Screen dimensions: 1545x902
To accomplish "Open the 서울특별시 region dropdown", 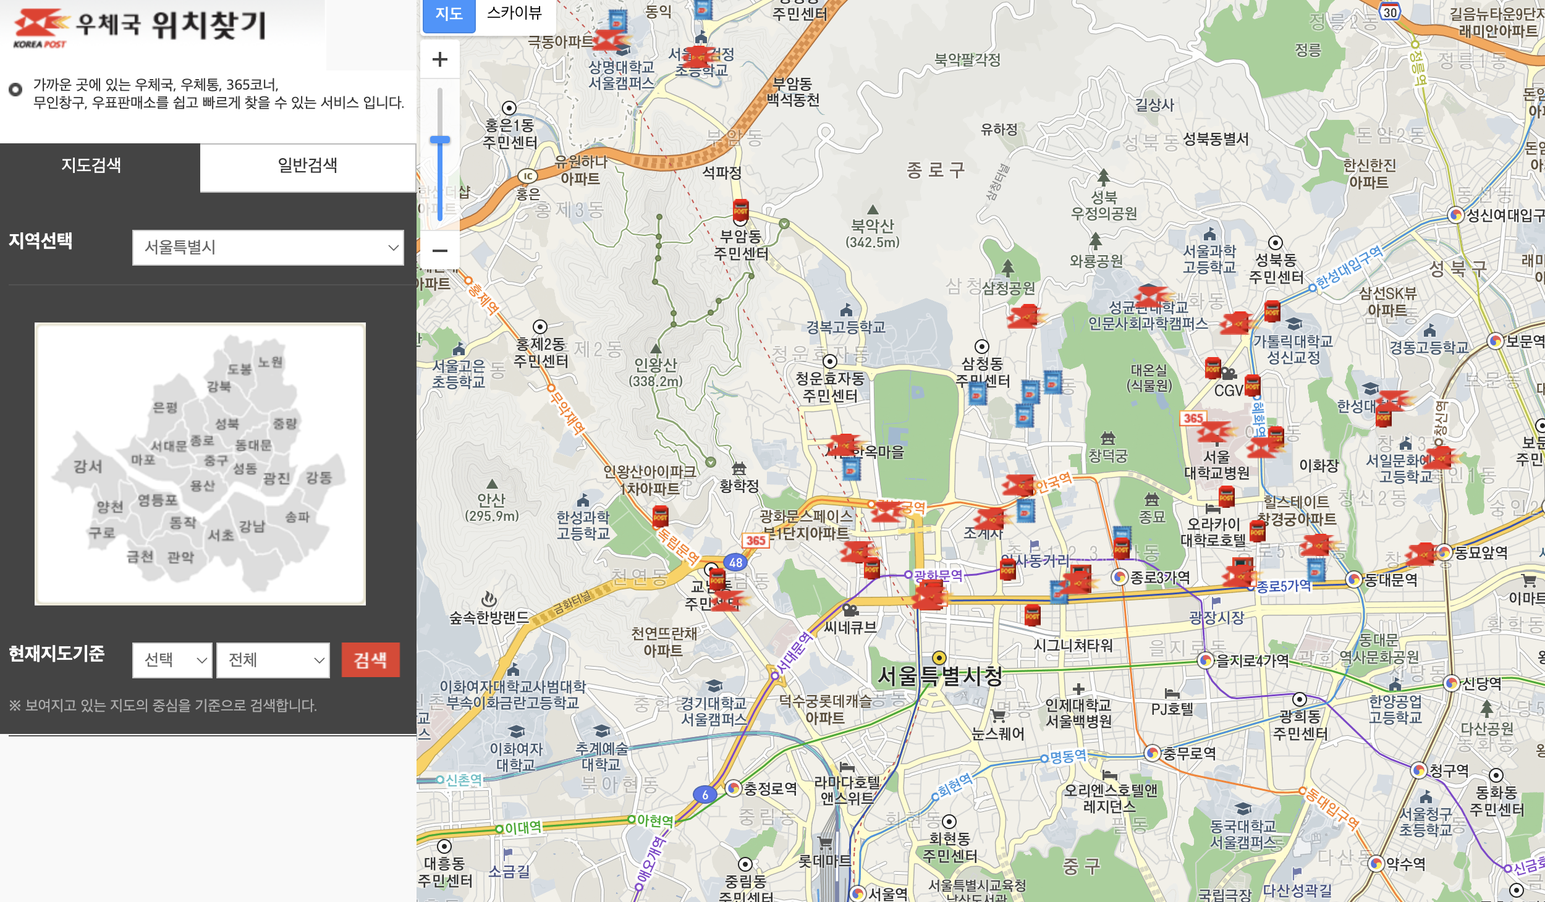I will 268,248.
